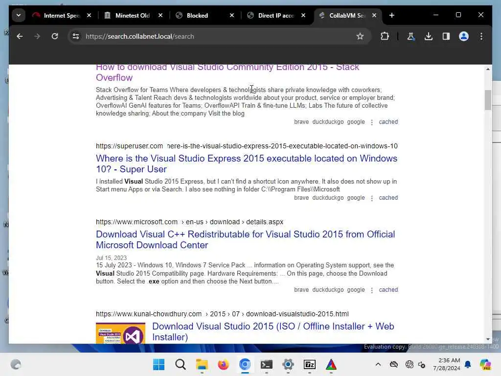Open duckduckgo link under Super User result

click(x=328, y=198)
